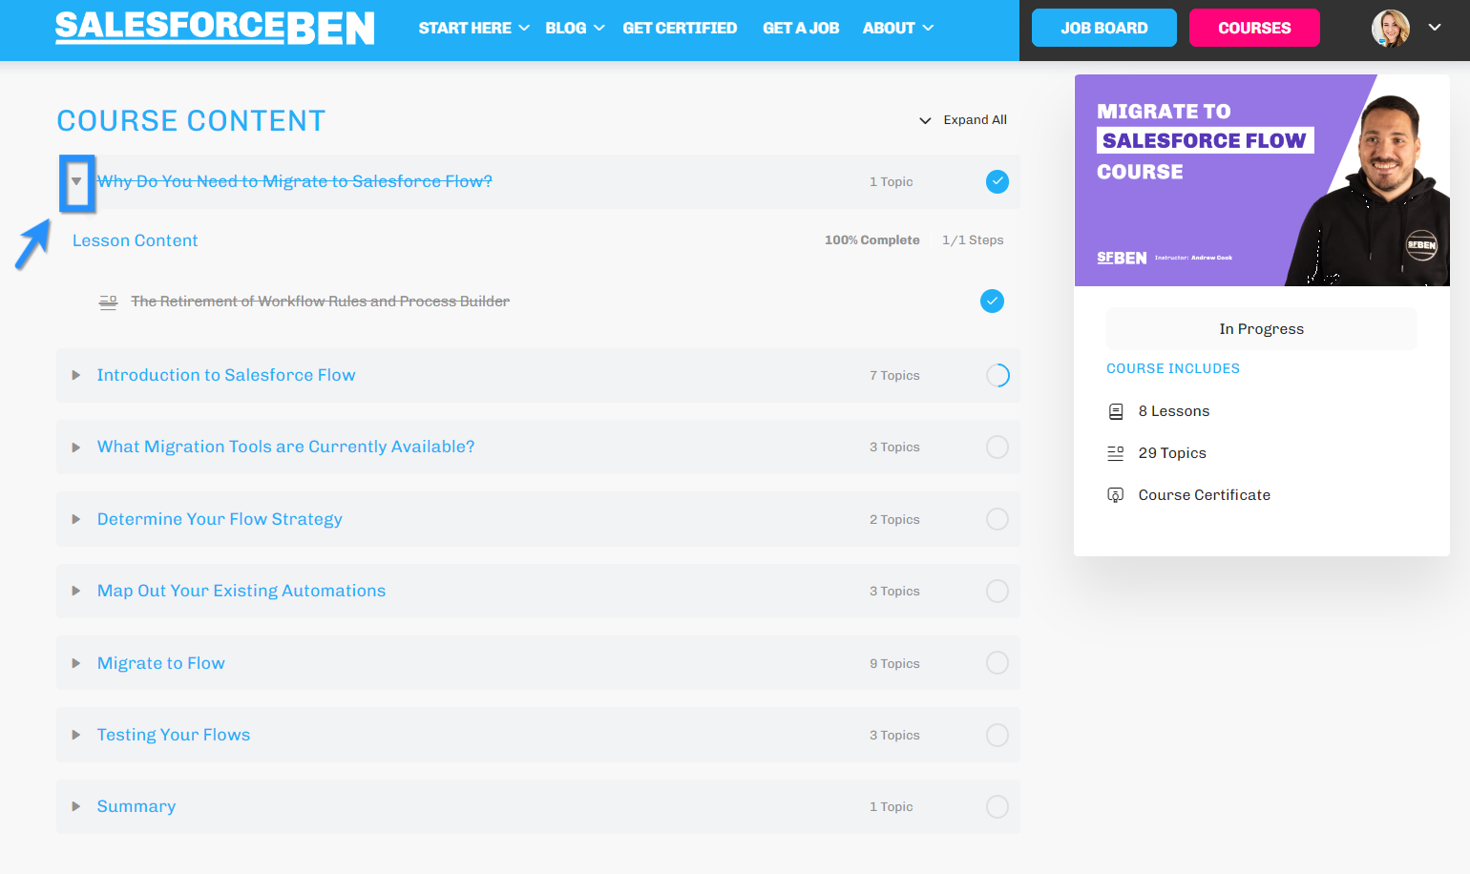The height and width of the screenshot is (874, 1470).
Task: Click the 9 Topics count
Action: tap(894, 664)
